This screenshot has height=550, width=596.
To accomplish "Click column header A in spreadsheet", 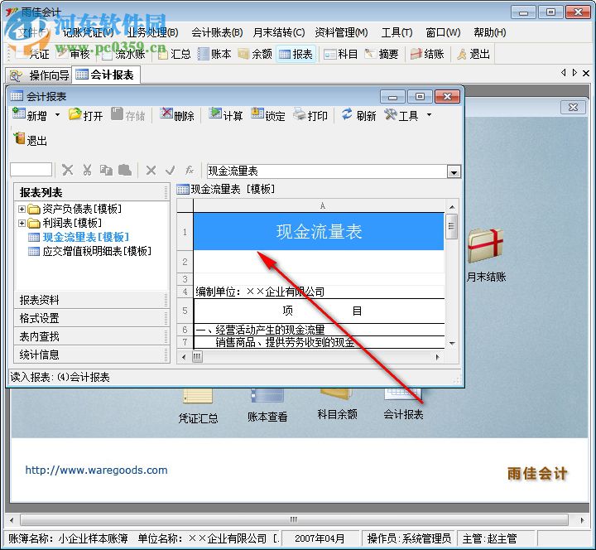I will [x=322, y=205].
